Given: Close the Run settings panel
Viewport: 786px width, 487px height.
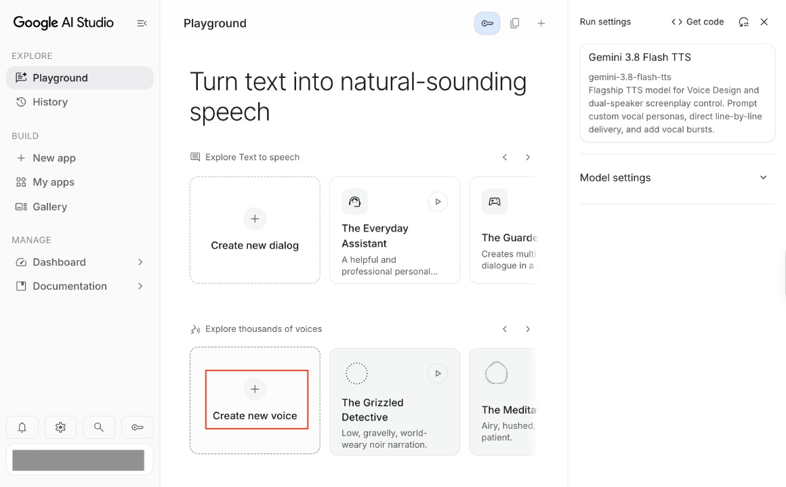Looking at the screenshot, I should pyautogui.click(x=764, y=22).
